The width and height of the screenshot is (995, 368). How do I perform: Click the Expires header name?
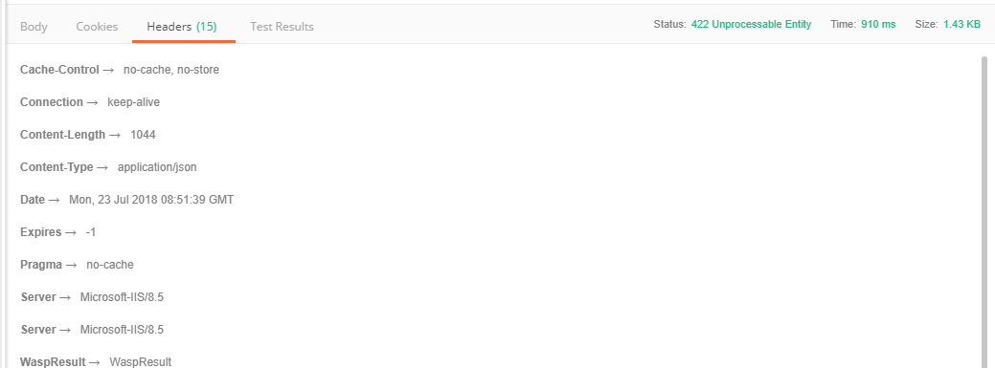[40, 232]
